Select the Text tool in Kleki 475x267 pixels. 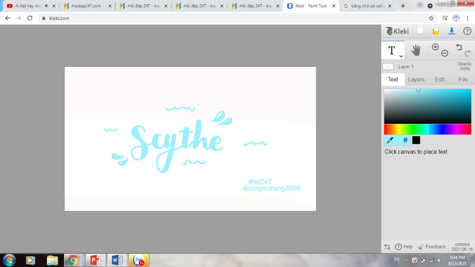pyautogui.click(x=392, y=50)
